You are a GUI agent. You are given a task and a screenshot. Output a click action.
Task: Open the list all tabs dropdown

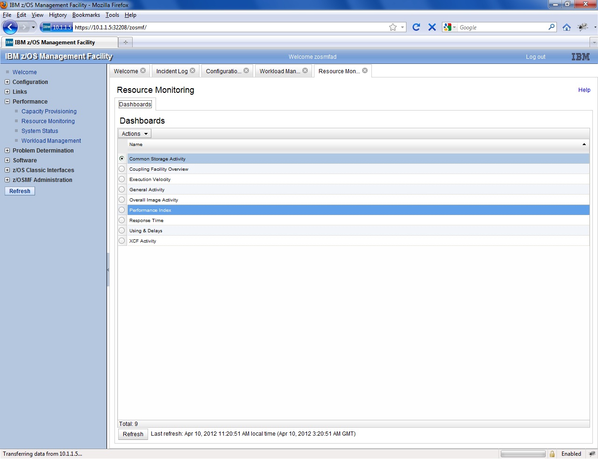coord(594,42)
